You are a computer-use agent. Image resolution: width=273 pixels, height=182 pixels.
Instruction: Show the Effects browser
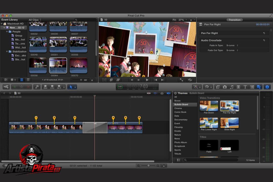point(218,87)
